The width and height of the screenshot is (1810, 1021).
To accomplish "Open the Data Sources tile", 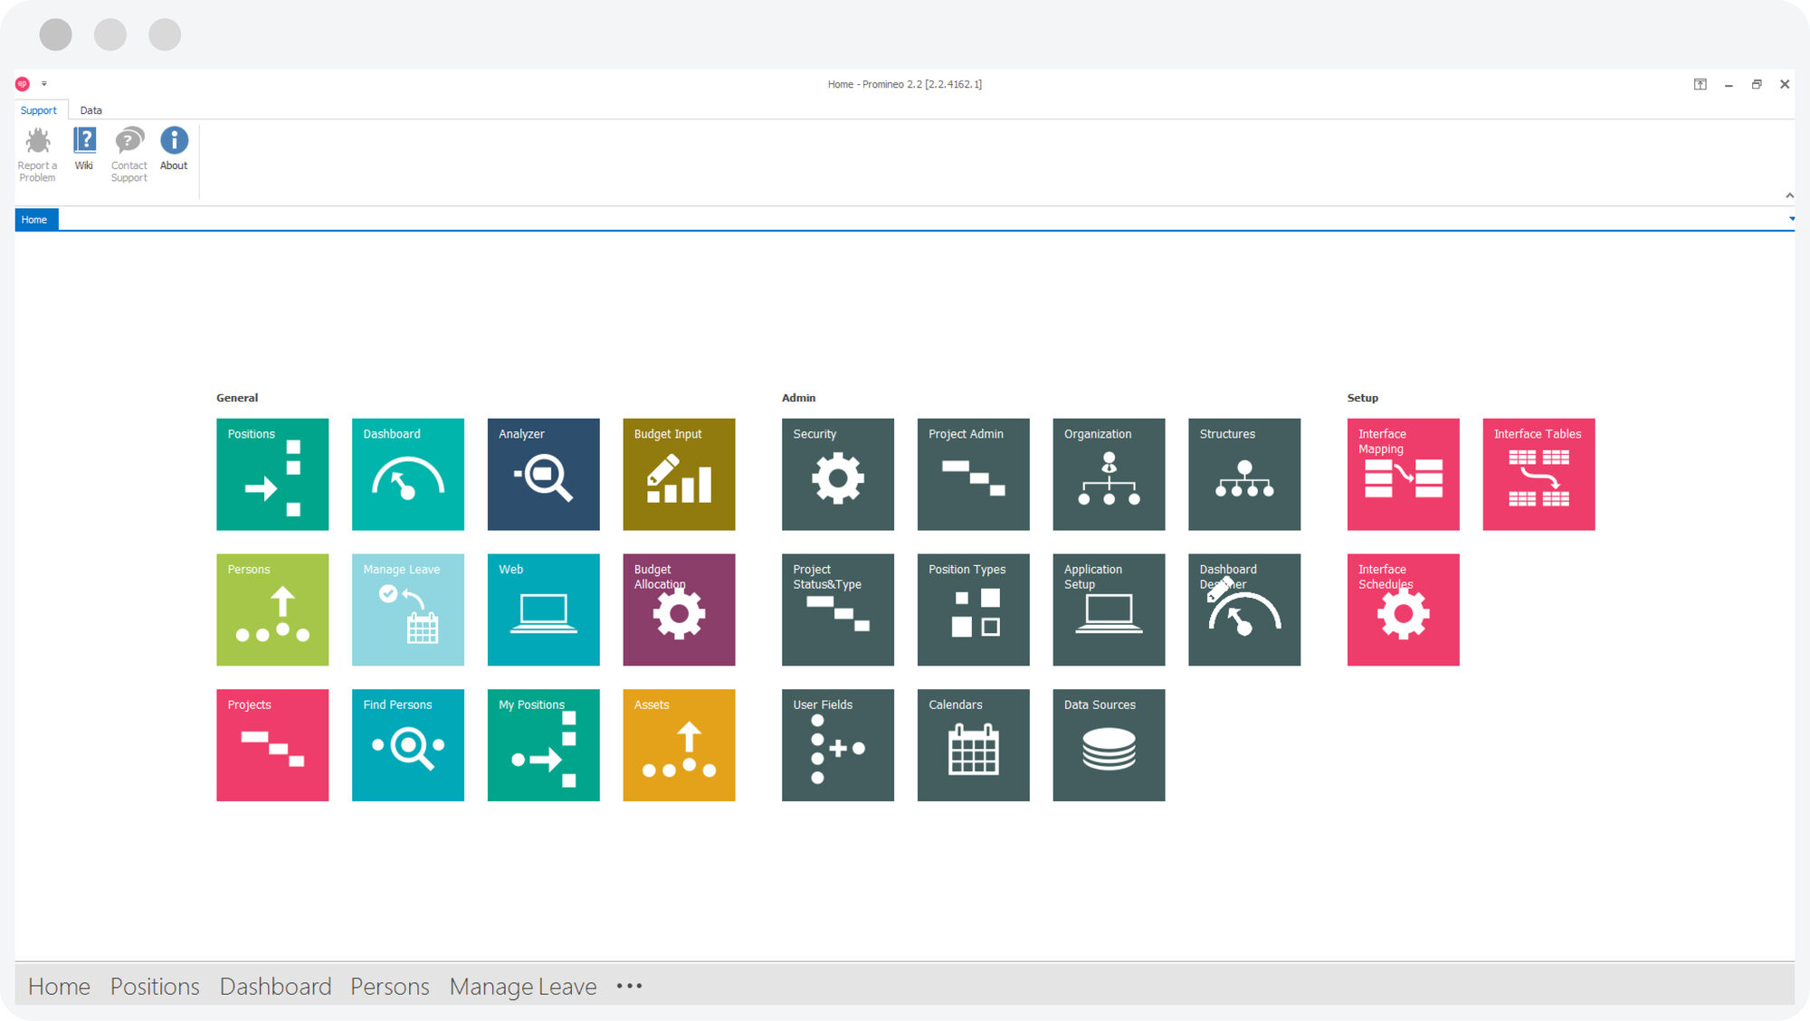I will click(x=1110, y=745).
